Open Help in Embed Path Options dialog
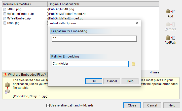 point(130,81)
